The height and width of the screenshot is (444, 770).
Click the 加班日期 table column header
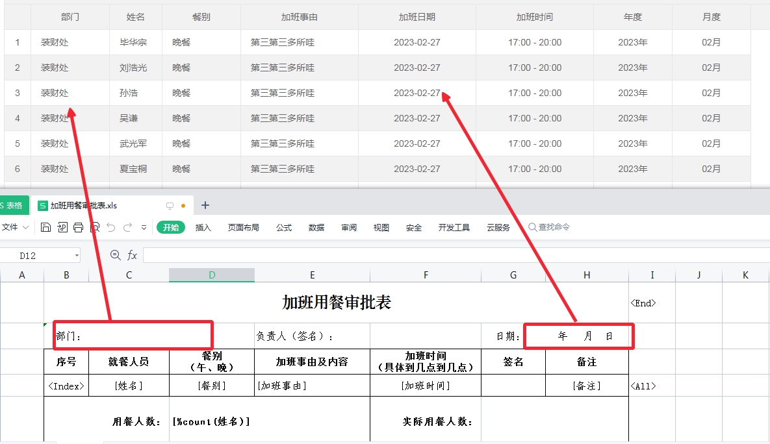(417, 17)
